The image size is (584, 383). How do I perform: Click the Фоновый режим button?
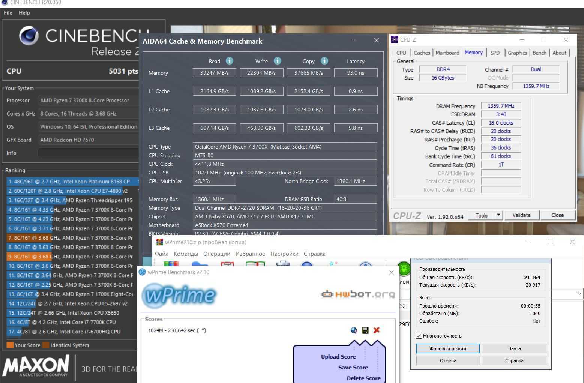(448, 348)
